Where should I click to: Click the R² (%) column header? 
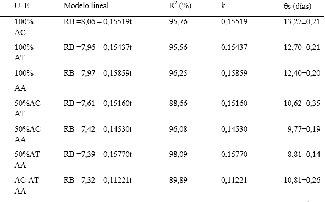pos(180,5)
